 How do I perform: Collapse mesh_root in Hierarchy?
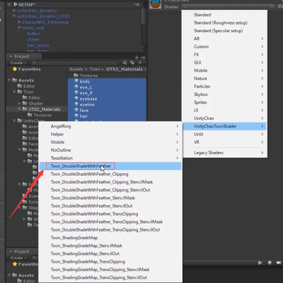[x=19, y=28]
